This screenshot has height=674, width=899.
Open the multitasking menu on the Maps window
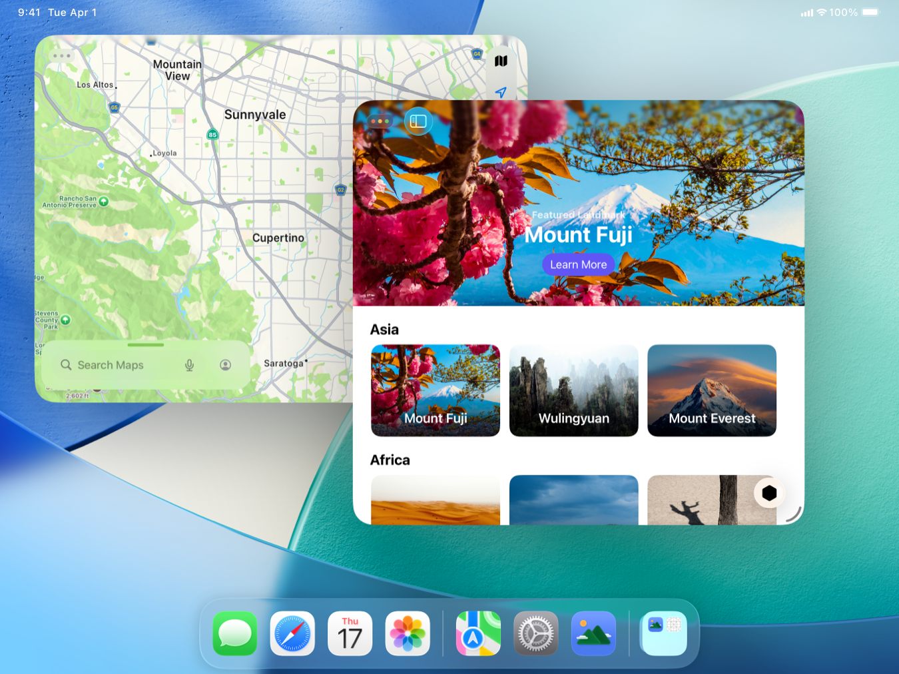coord(61,56)
